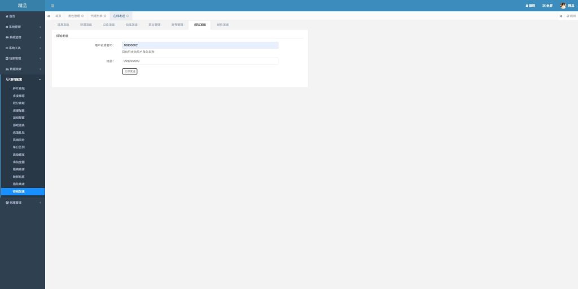Toggle the sidebar with the hamburger icon
Image resolution: width=578 pixels, height=289 pixels.
[52, 6]
